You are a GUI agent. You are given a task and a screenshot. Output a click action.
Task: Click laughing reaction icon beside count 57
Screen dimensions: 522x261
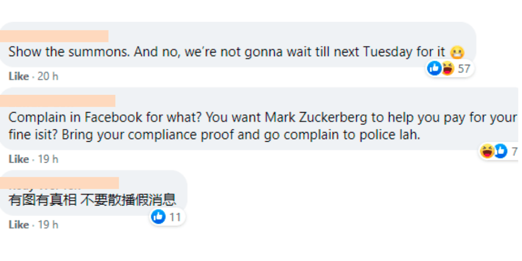coord(447,68)
